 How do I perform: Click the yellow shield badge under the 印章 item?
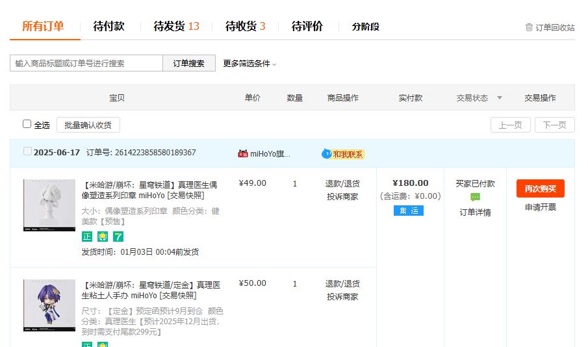point(103,237)
